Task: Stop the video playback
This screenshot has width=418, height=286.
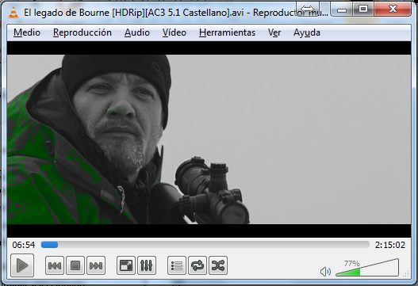Action: pyautogui.click(x=75, y=265)
